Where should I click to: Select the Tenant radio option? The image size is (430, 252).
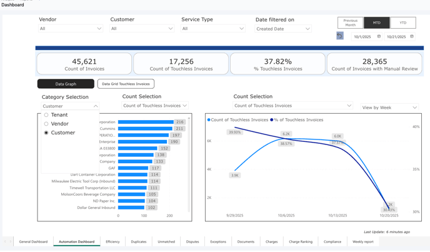(x=46, y=115)
